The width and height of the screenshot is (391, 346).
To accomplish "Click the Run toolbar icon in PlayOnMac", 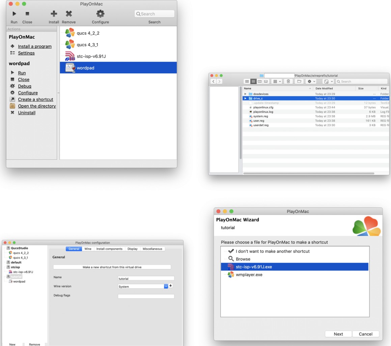I will coord(14,14).
